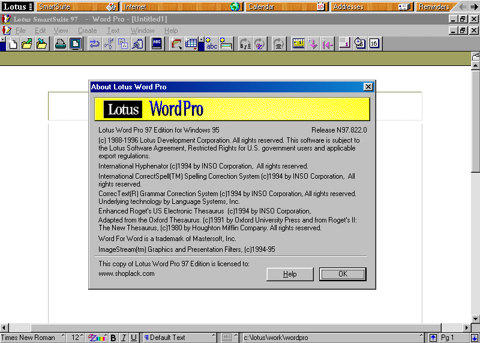This screenshot has width=480, height=343.
Task: Toggle underline in status bar
Action: click(134, 338)
